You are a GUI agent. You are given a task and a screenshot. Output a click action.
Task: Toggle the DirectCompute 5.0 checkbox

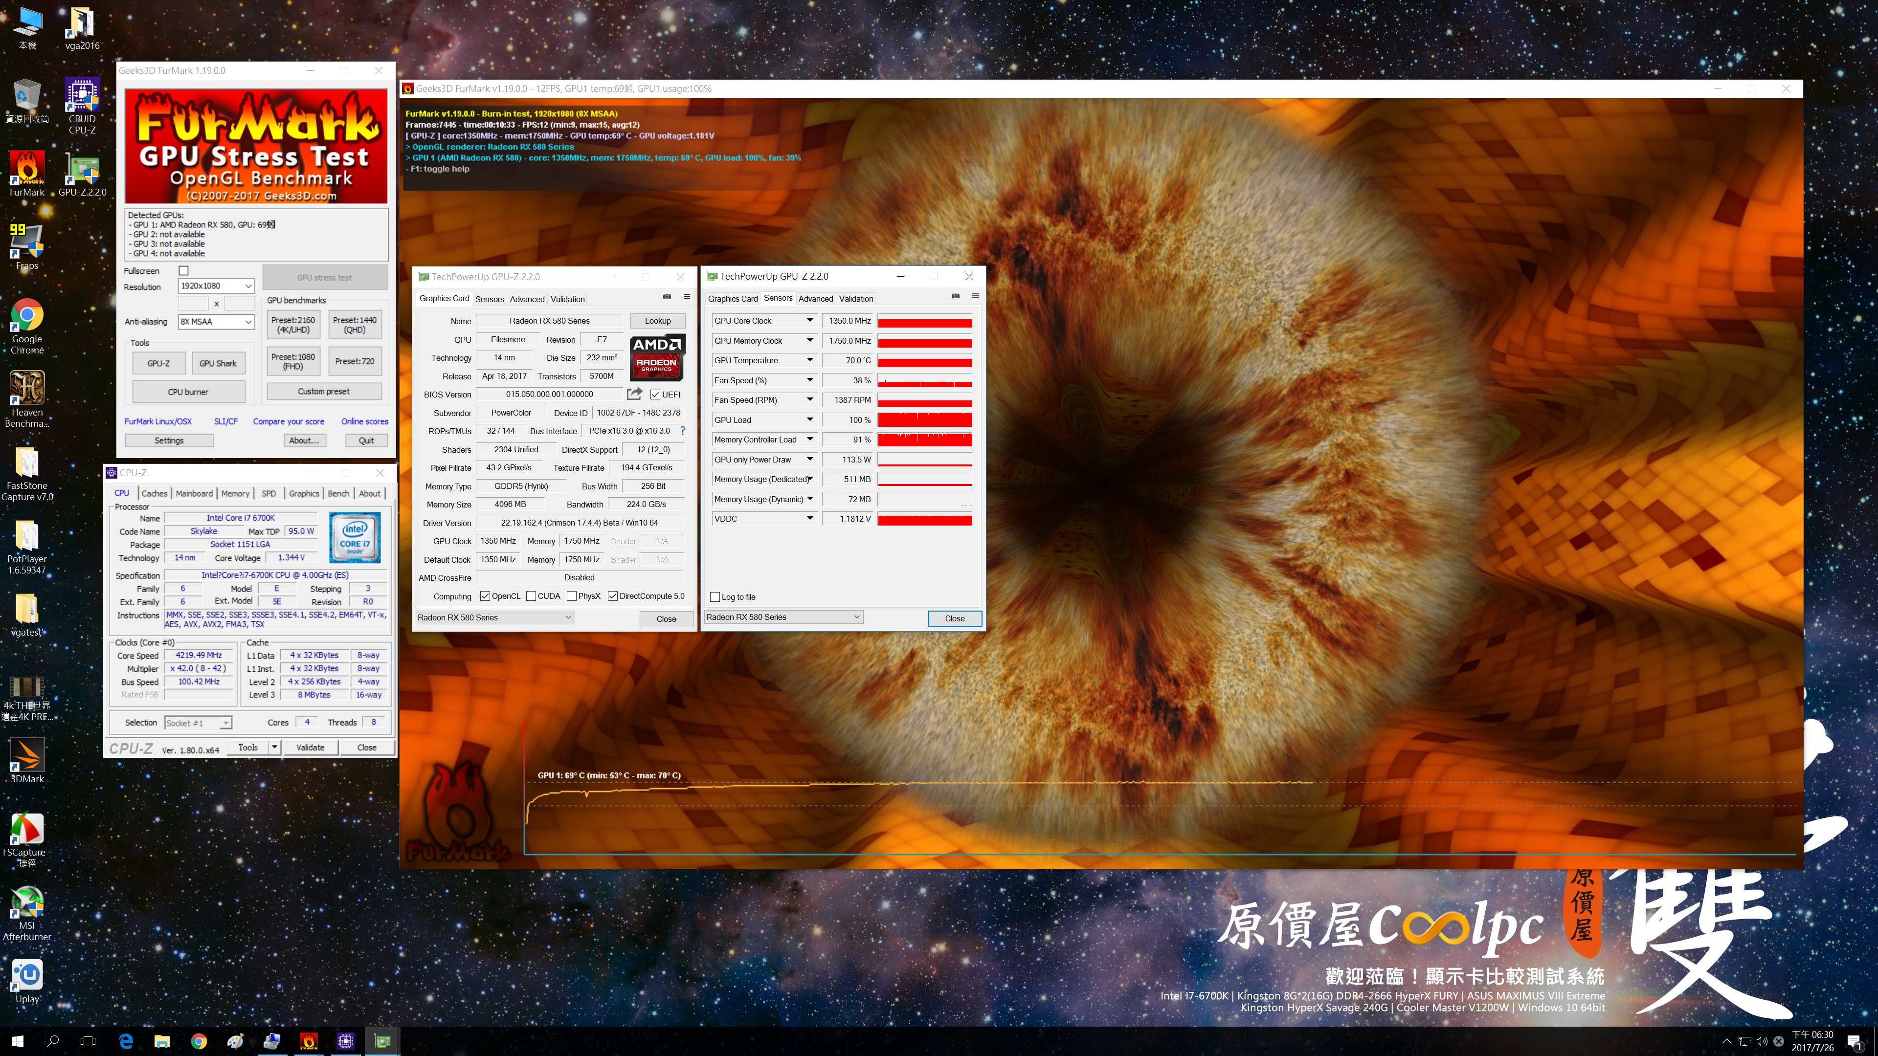pos(612,596)
